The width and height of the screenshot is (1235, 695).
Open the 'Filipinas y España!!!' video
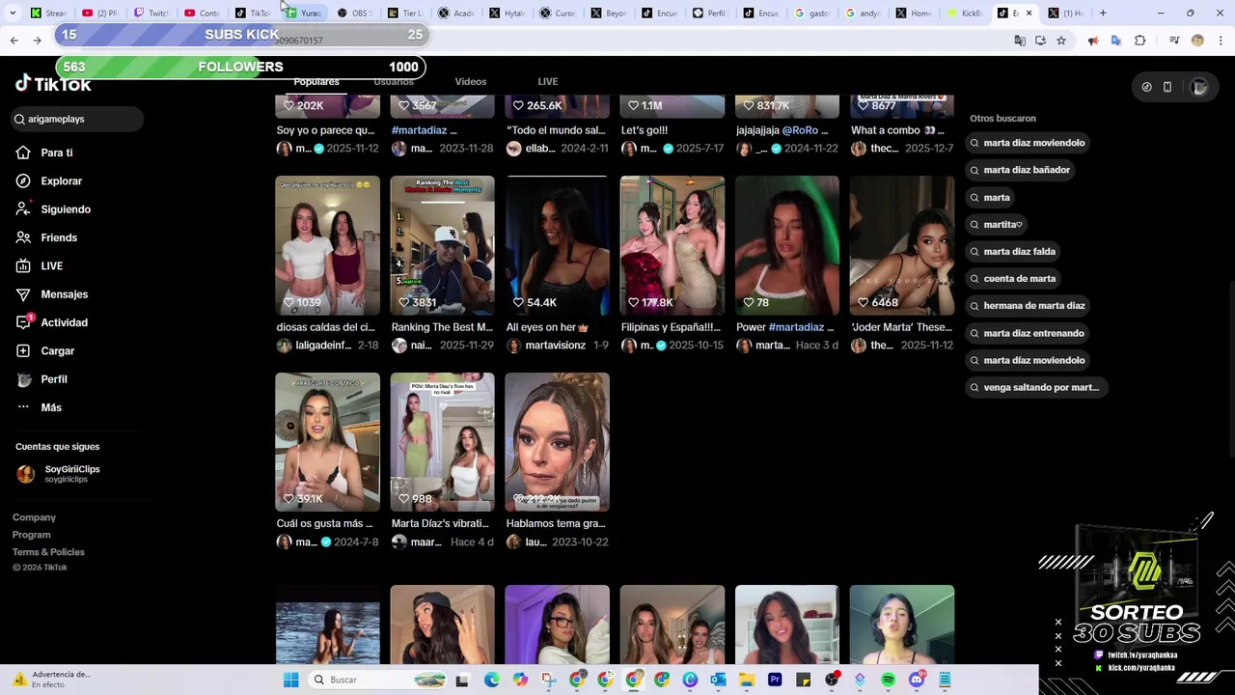pos(672,245)
